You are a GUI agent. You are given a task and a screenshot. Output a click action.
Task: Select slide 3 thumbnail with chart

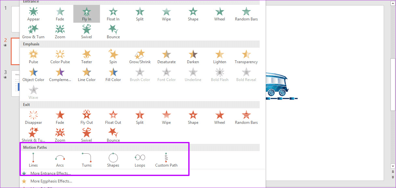click(x=16, y=83)
